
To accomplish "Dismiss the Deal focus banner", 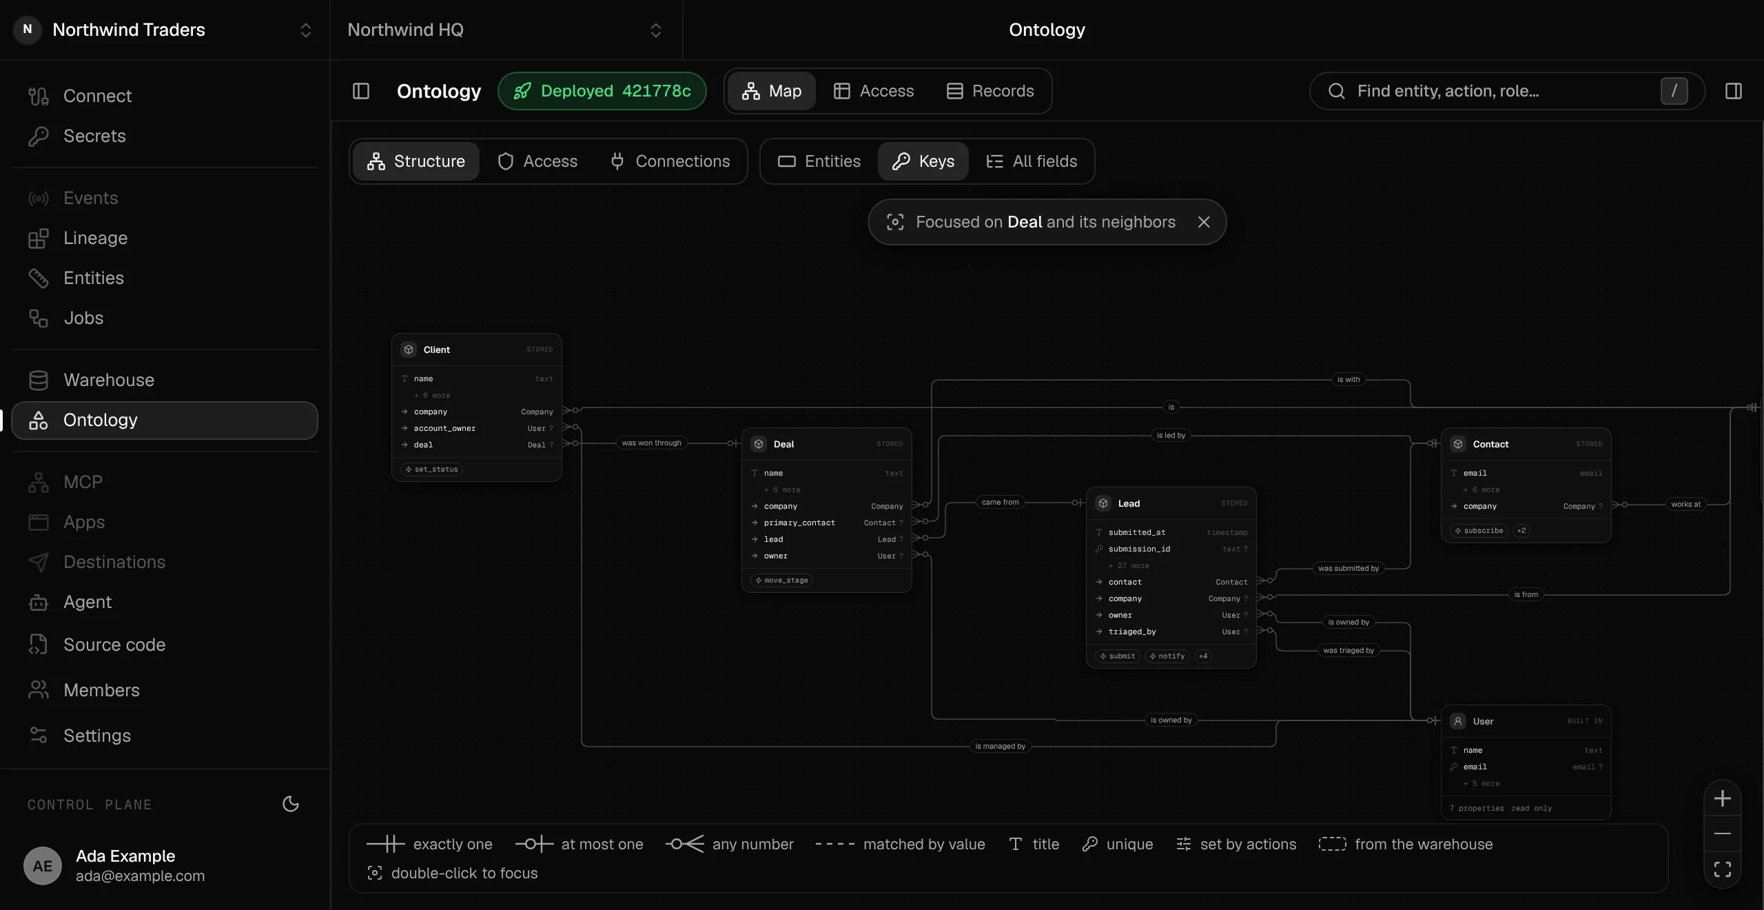I will 1204,222.
